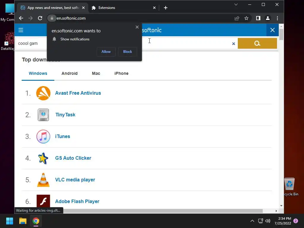
Task: Open the Chrome profile icon
Action: (x=268, y=18)
